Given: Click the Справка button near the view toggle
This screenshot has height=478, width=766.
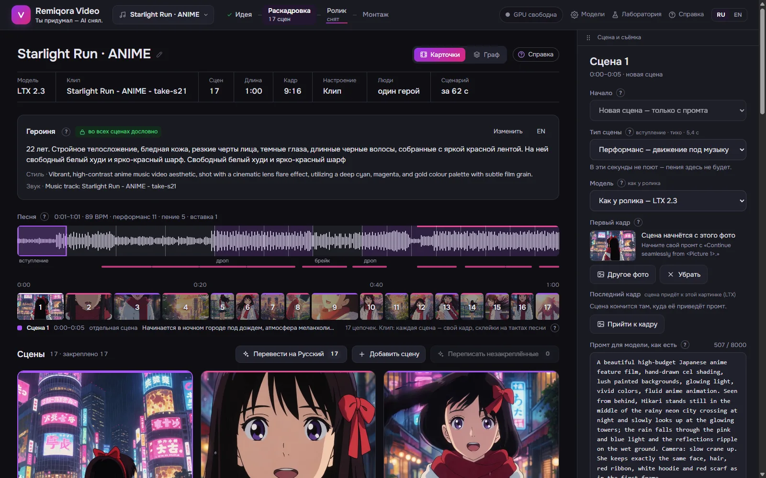Looking at the screenshot, I should click(536, 54).
